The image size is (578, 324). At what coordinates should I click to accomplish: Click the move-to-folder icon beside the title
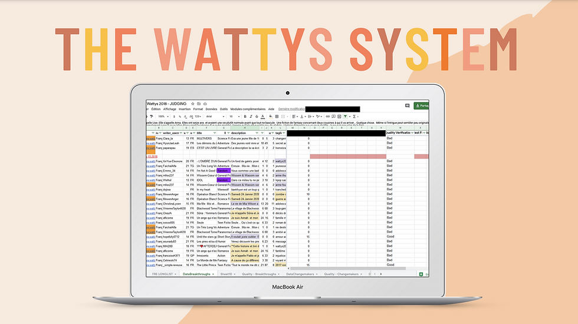pyautogui.click(x=199, y=104)
